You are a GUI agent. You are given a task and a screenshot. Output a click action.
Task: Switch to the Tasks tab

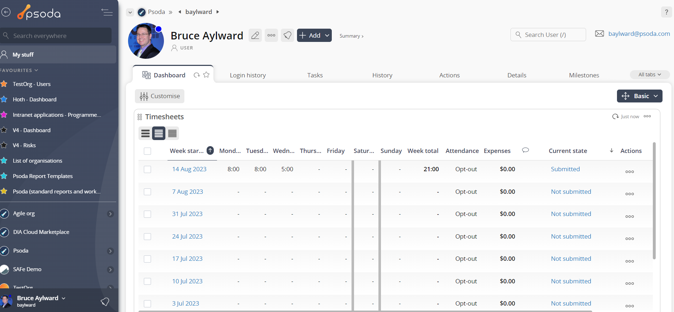(x=315, y=75)
